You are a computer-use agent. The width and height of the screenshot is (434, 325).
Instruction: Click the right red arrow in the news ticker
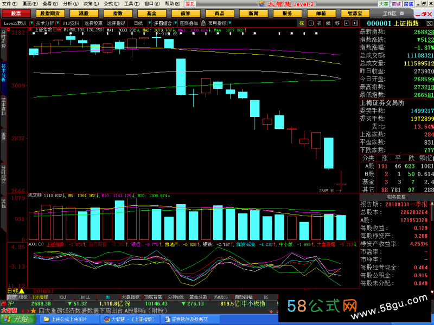(x=28, y=311)
